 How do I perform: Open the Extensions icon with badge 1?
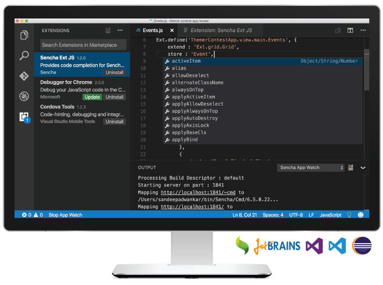[x=24, y=117]
